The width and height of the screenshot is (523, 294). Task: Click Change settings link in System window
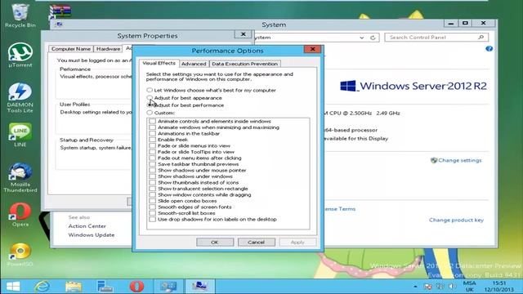(459, 160)
